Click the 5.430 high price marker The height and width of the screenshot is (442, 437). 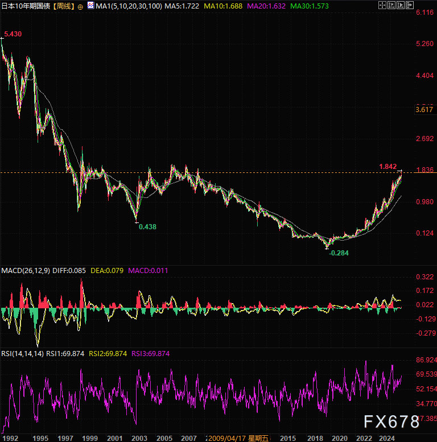coord(13,35)
